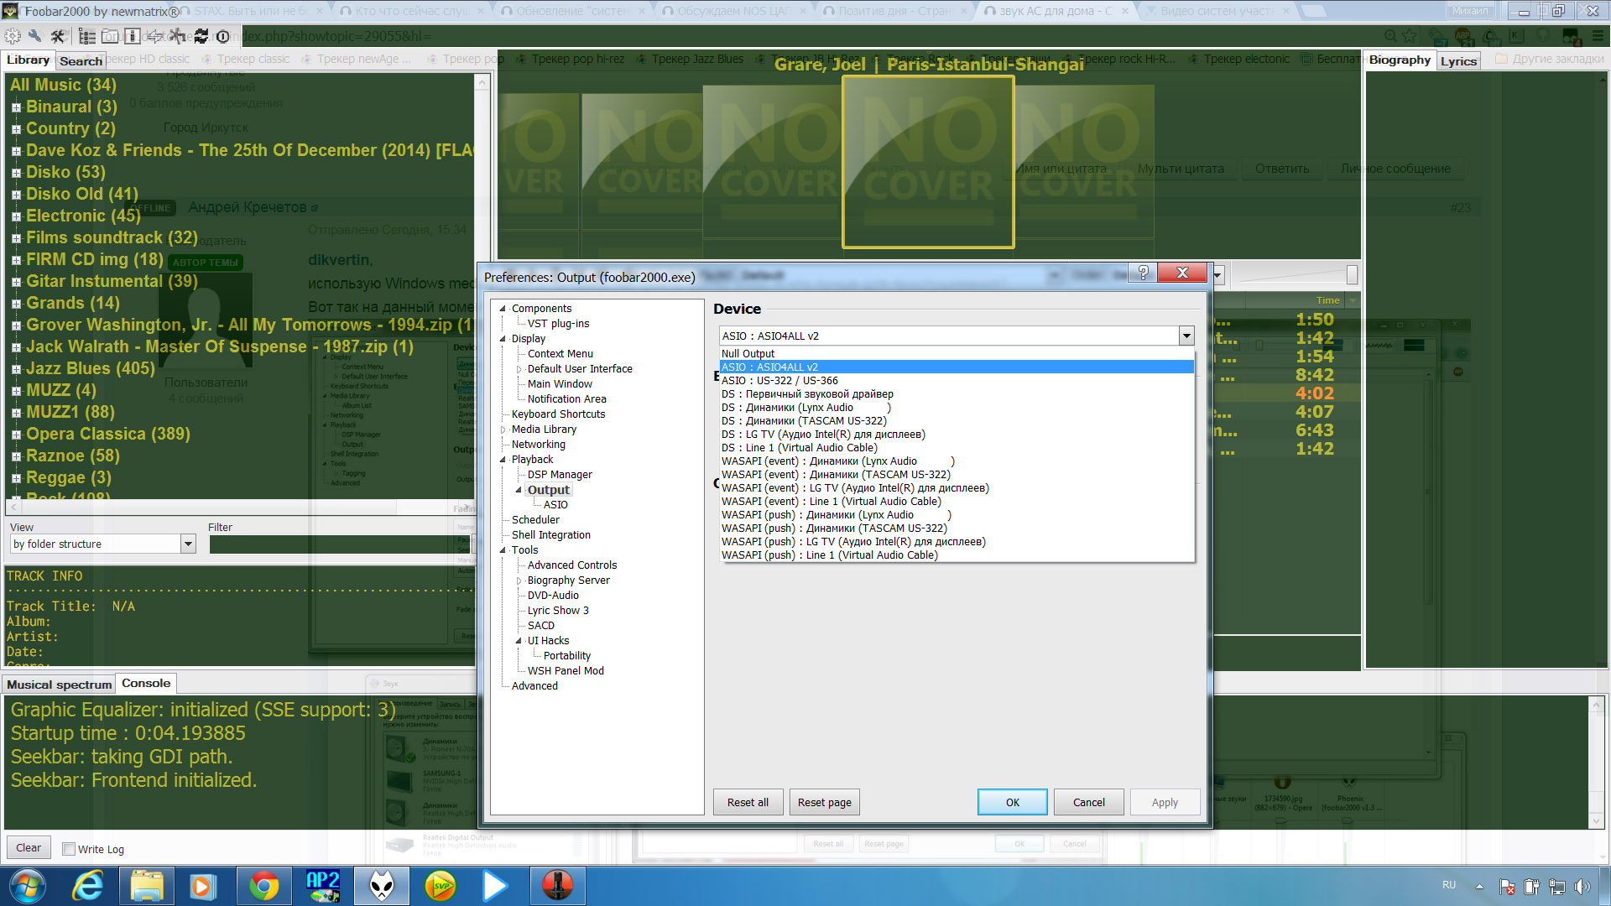This screenshot has width=1611, height=906.
Task: Click inside the library Filter input field
Action: (341, 544)
